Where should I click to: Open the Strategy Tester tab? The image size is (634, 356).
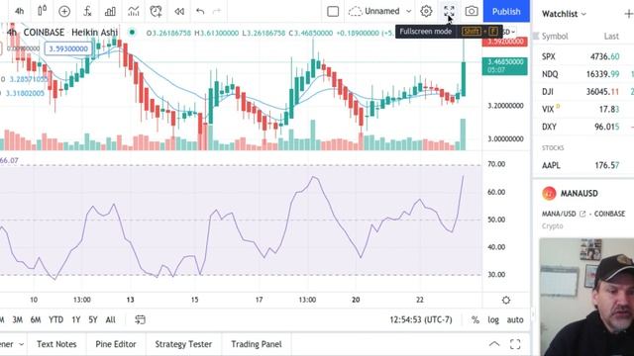pos(183,344)
